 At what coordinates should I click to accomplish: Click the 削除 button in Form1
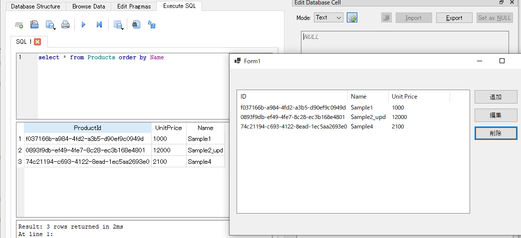(x=496, y=133)
